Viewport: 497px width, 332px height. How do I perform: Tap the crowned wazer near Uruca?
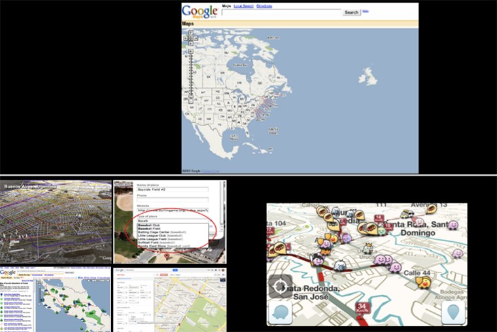368,248
